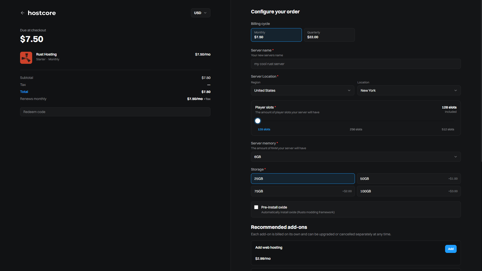Select the 50GB storage option
This screenshot has height=271, width=482.
click(x=409, y=179)
